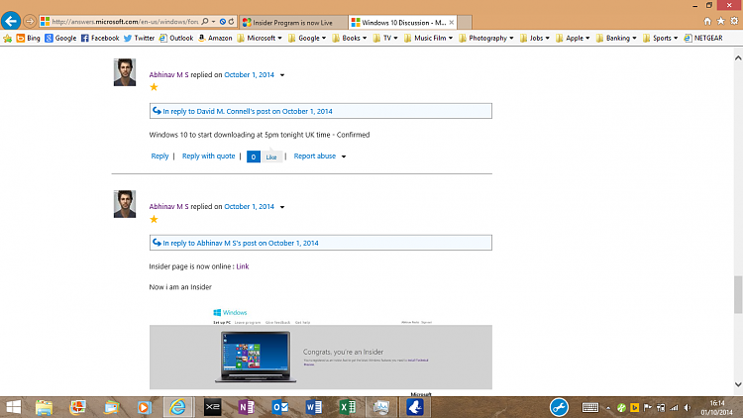Image resolution: width=743 pixels, height=418 pixels.
Task: Open the Facebook bookmark
Action: 100,38
